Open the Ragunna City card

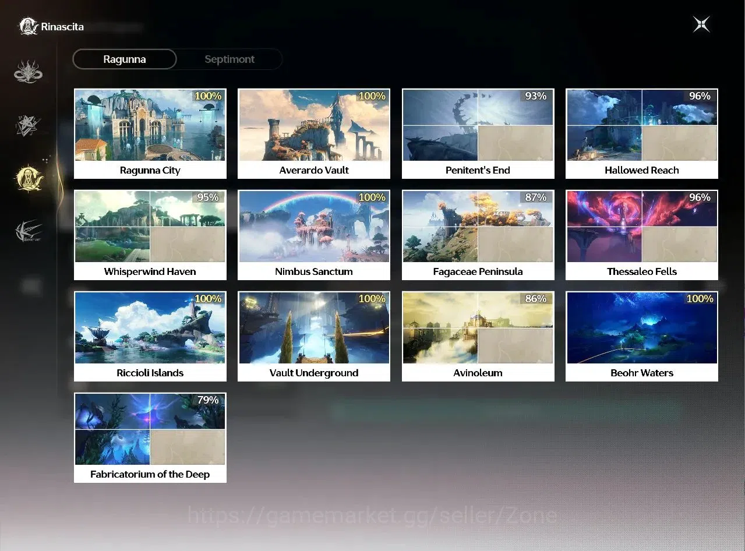pos(150,134)
